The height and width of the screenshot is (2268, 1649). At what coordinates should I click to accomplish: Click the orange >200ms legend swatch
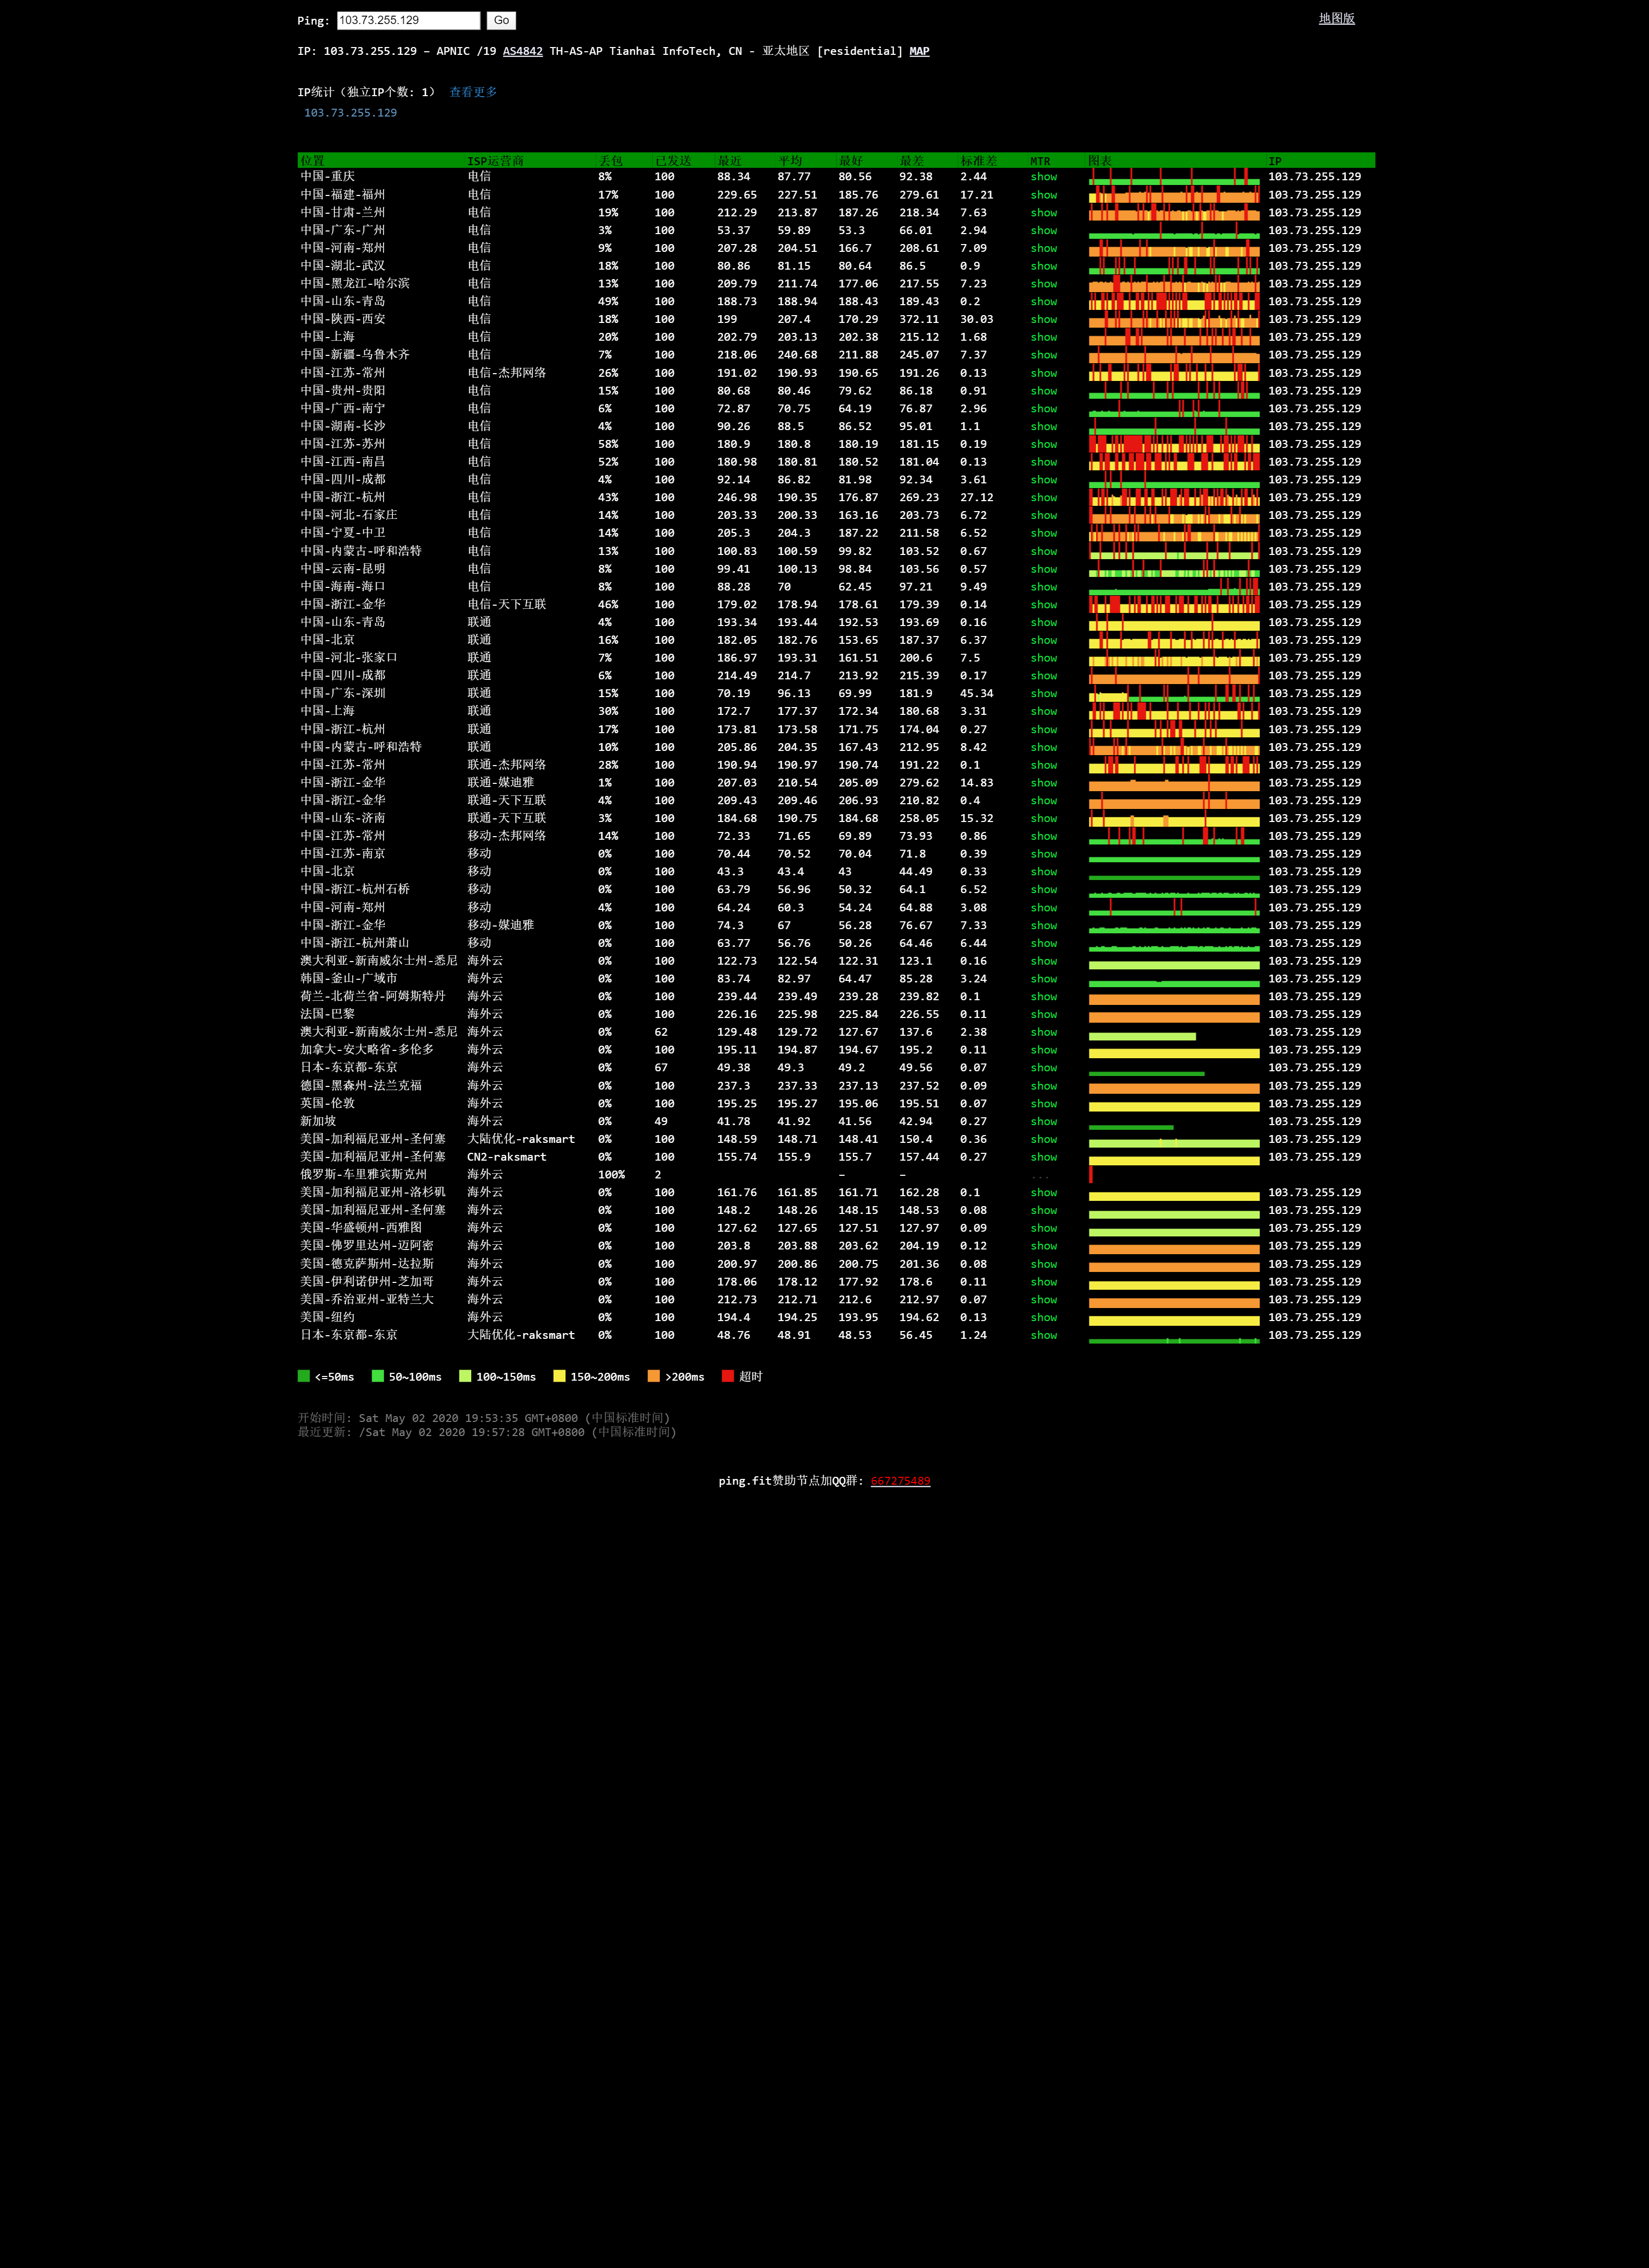[653, 1376]
